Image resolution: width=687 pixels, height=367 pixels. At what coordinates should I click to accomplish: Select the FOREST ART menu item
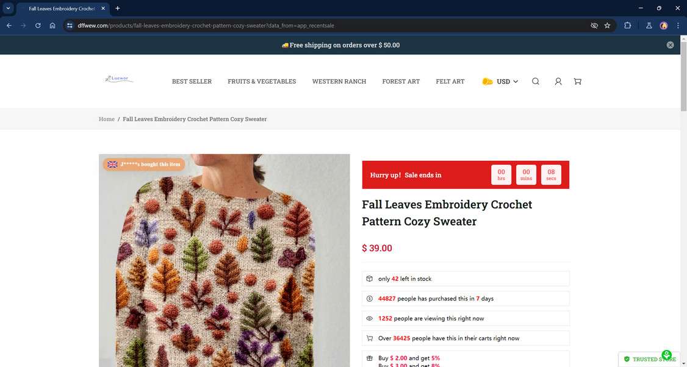(x=400, y=81)
